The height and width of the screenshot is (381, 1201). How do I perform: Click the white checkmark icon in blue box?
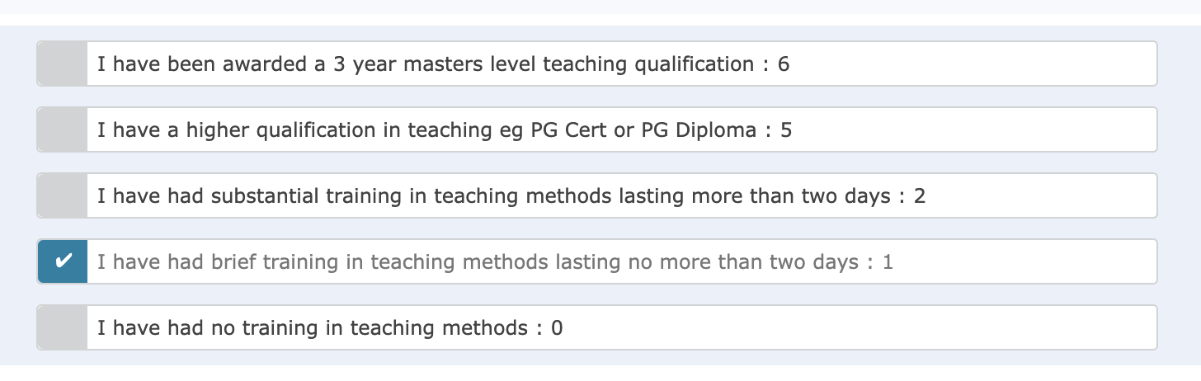pos(63,261)
